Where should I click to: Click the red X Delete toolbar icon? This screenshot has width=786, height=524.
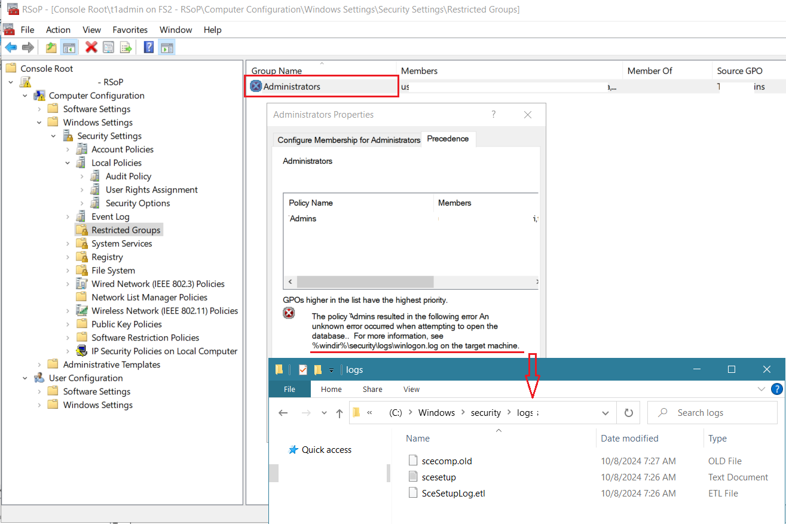[x=91, y=47]
